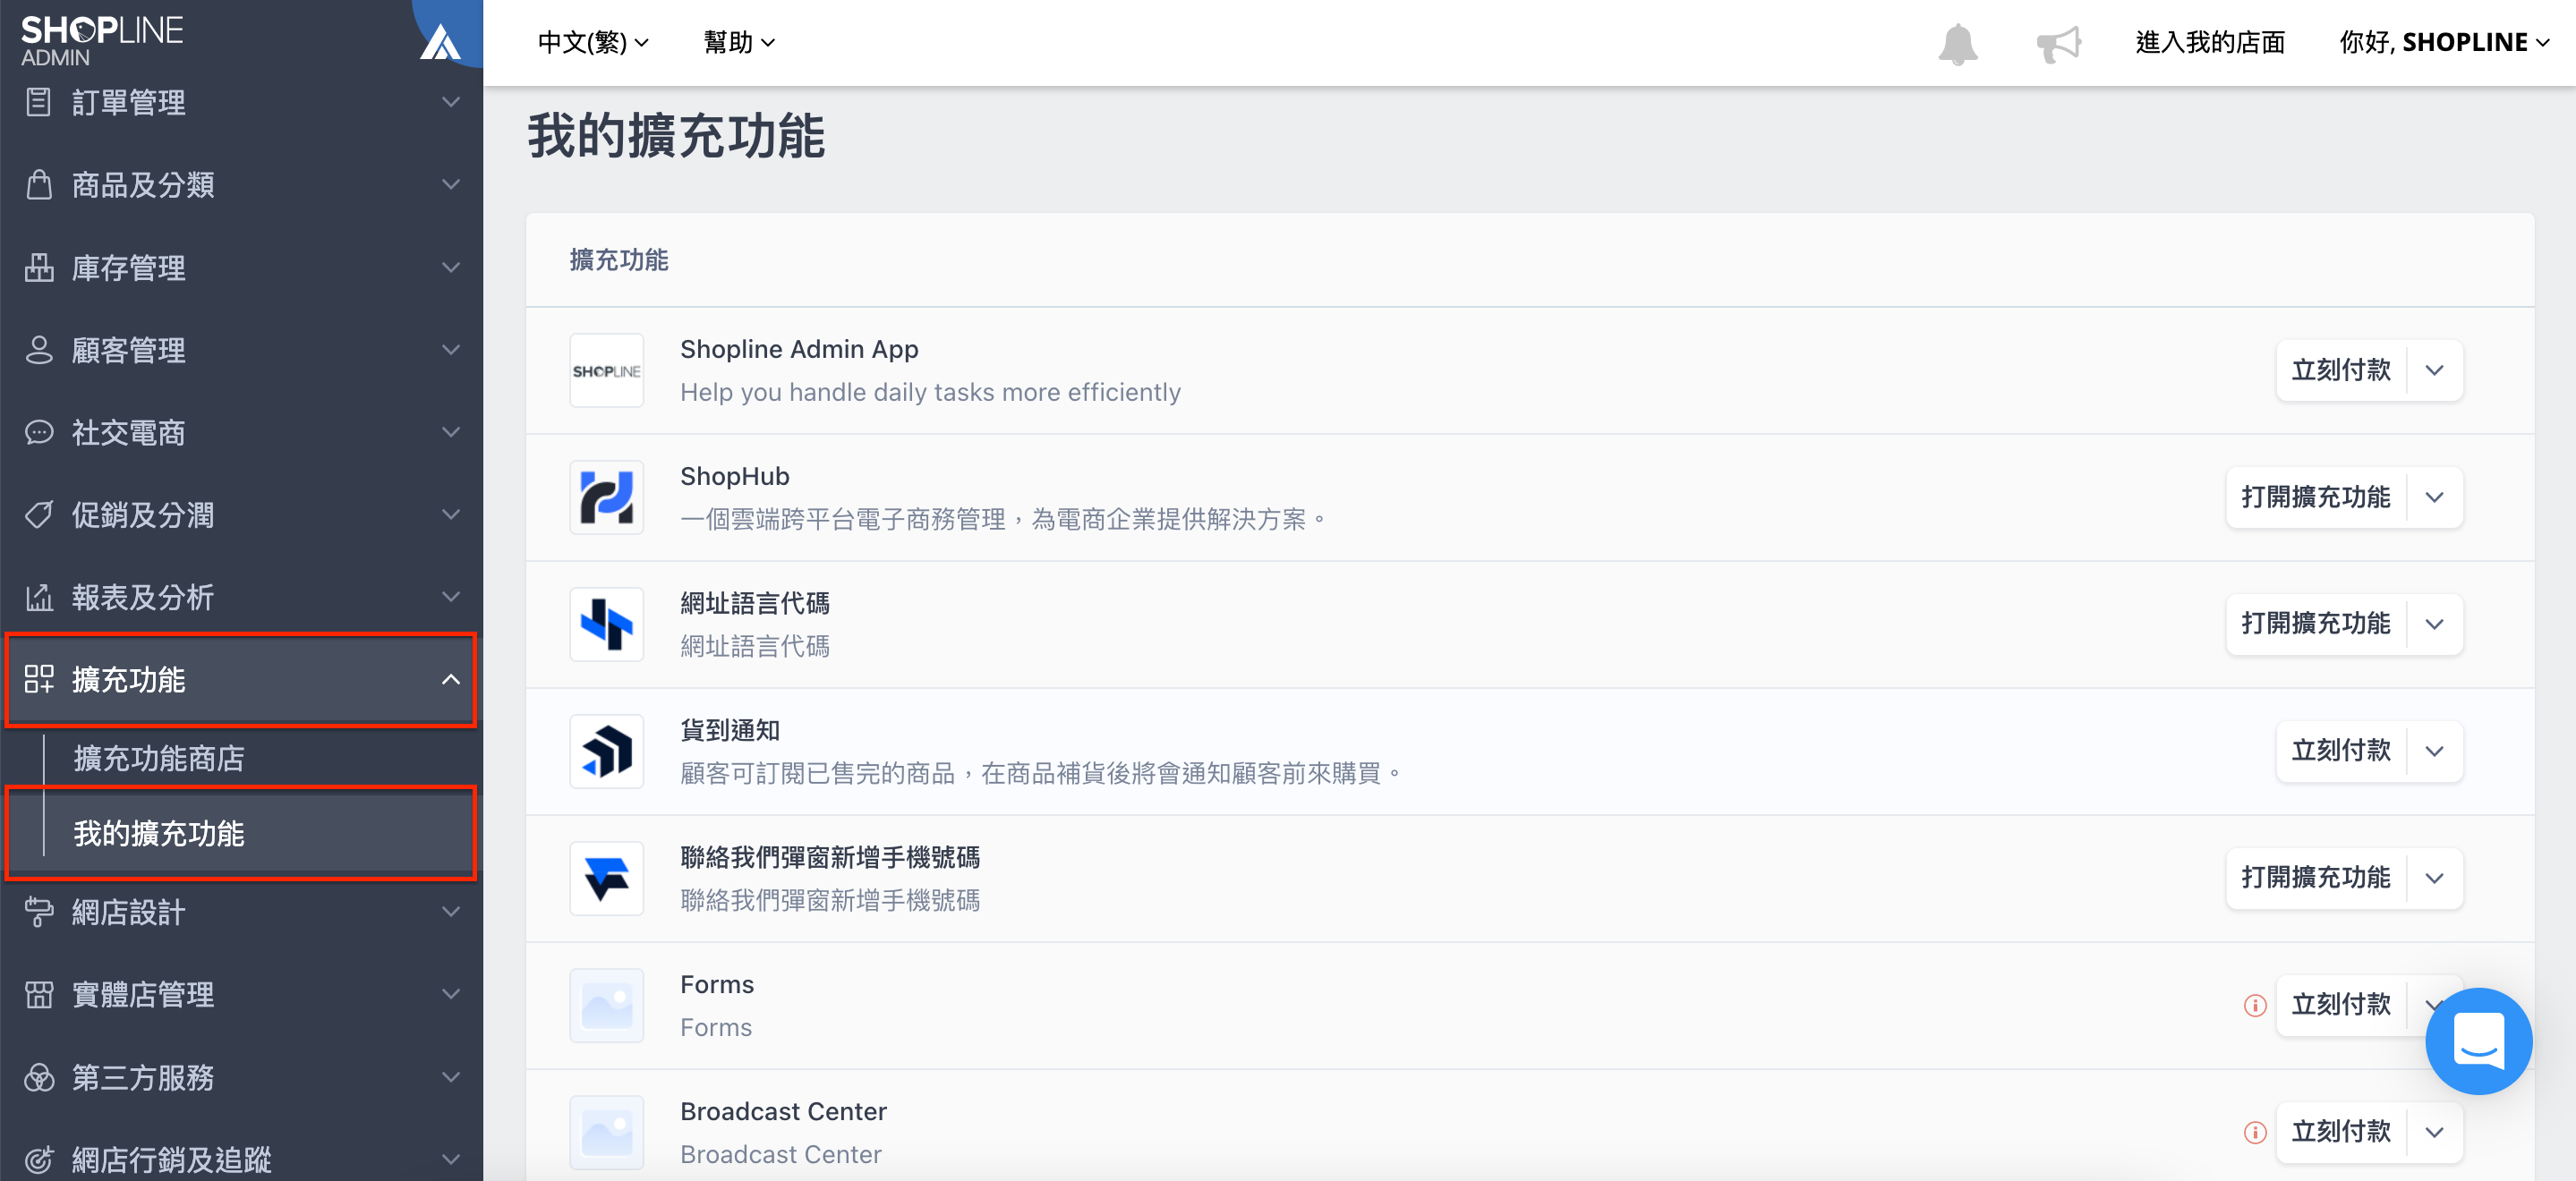The image size is (2576, 1181).
Task: Expand the 網店設計 section chevron
Action: 451,912
